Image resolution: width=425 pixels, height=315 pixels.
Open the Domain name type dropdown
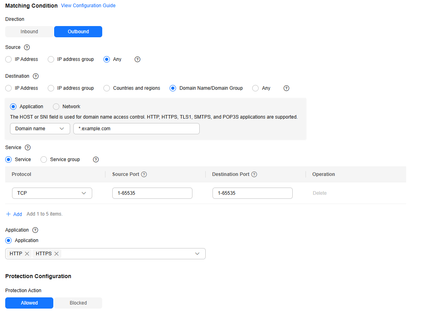click(40, 129)
